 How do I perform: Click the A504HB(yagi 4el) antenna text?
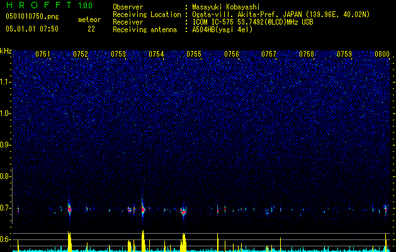coord(222,30)
